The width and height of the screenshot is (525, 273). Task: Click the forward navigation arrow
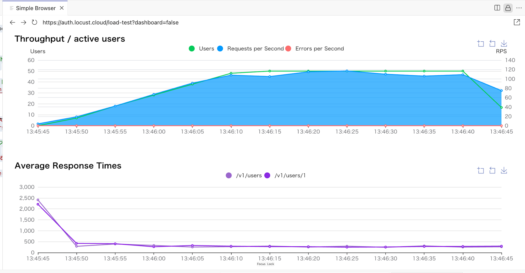click(24, 23)
